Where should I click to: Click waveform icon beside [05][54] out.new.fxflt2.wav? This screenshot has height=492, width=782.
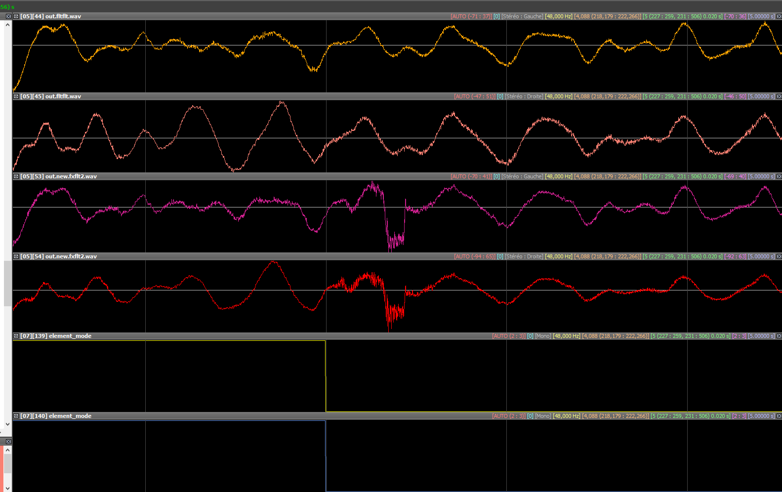pos(16,256)
